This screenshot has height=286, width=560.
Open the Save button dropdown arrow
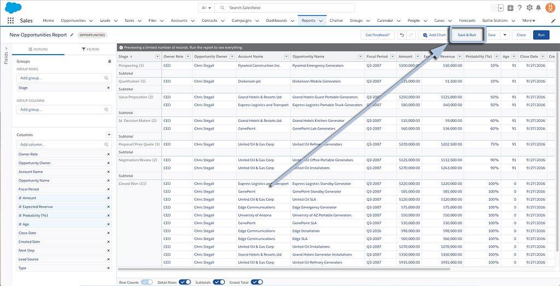point(505,35)
